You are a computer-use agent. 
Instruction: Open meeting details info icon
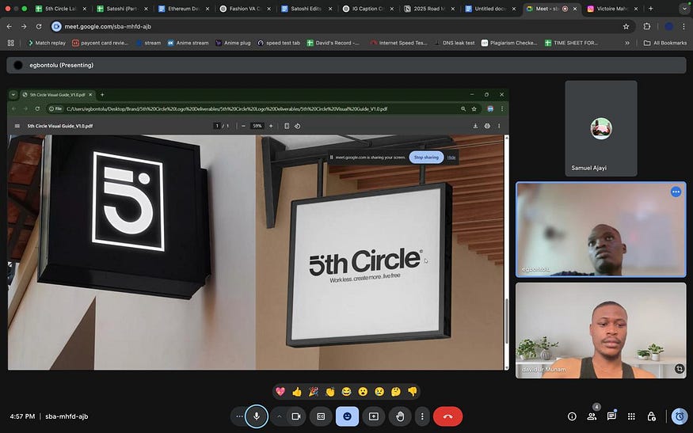click(572, 416)
